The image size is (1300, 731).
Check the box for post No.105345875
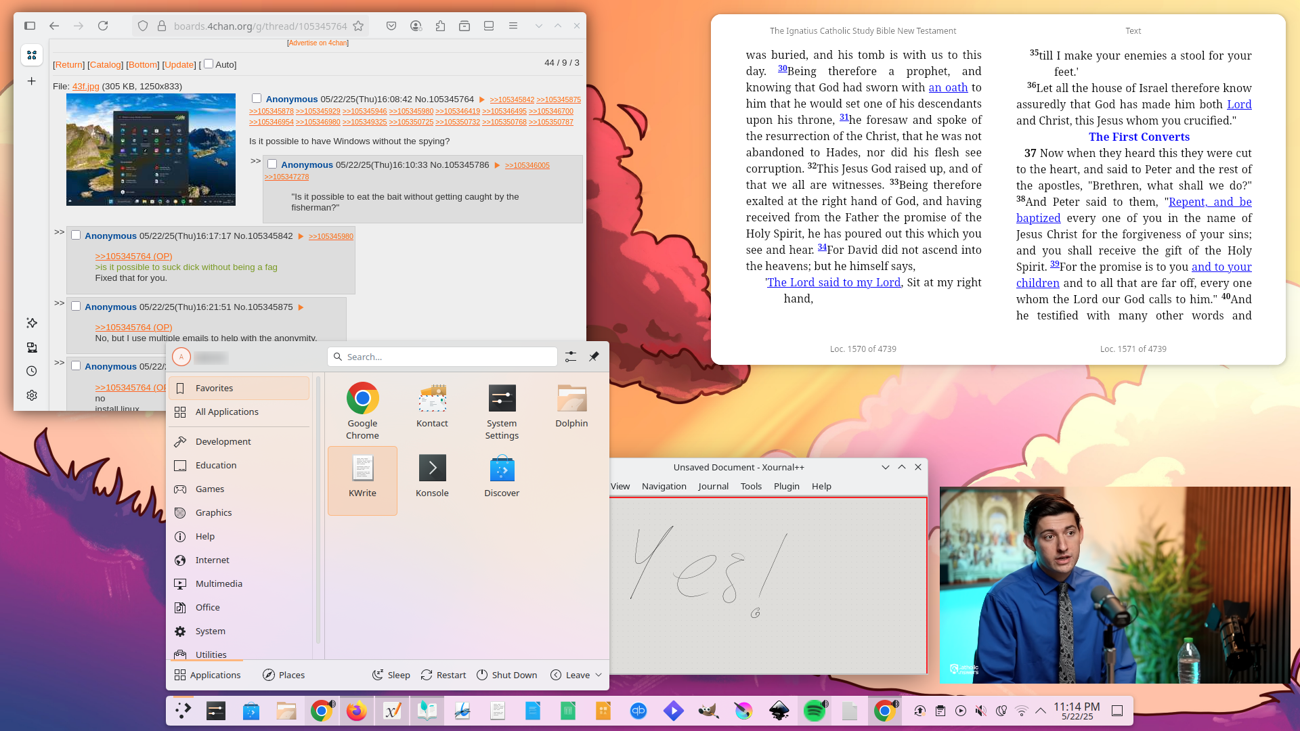76,306
